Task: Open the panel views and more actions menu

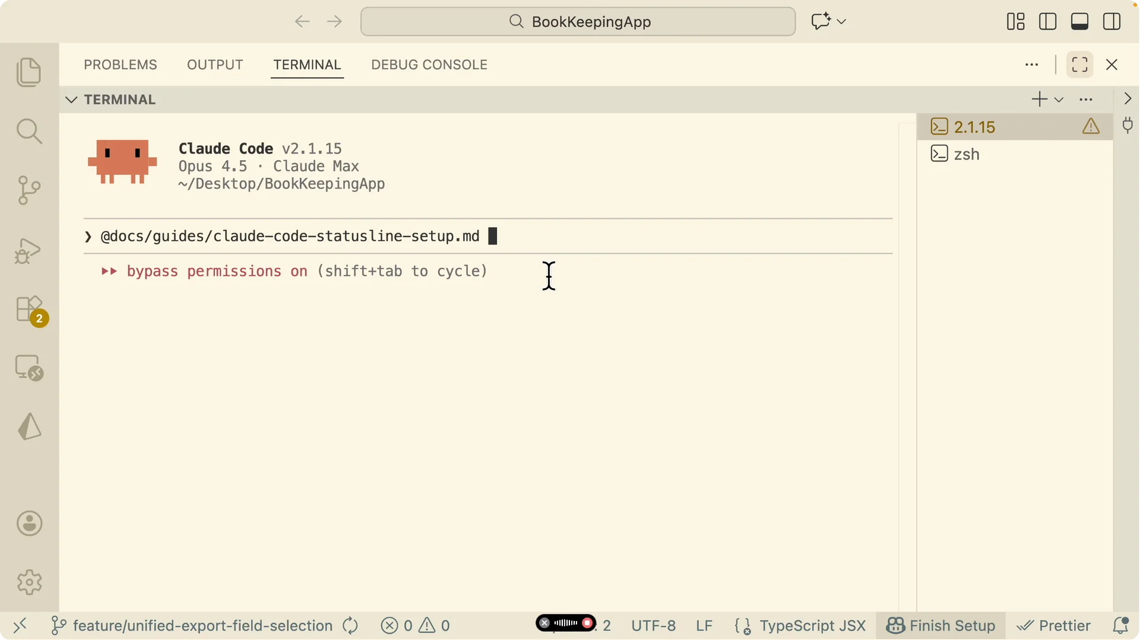Action: (x=1032, y=65)
